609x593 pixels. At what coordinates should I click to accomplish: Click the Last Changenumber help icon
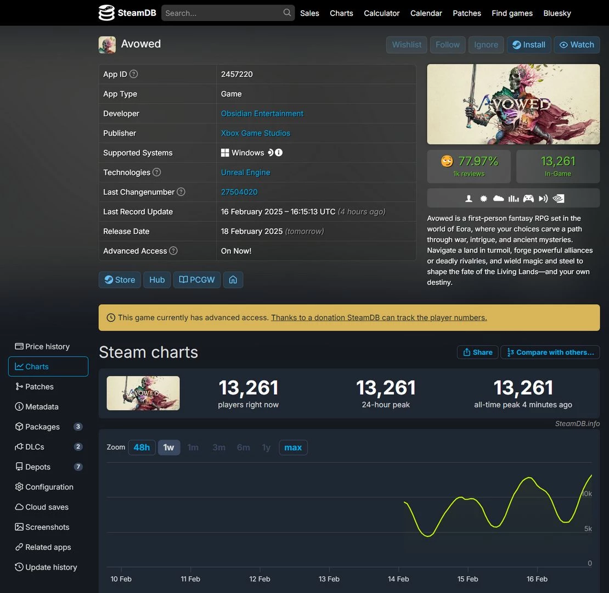coord(181,192)
